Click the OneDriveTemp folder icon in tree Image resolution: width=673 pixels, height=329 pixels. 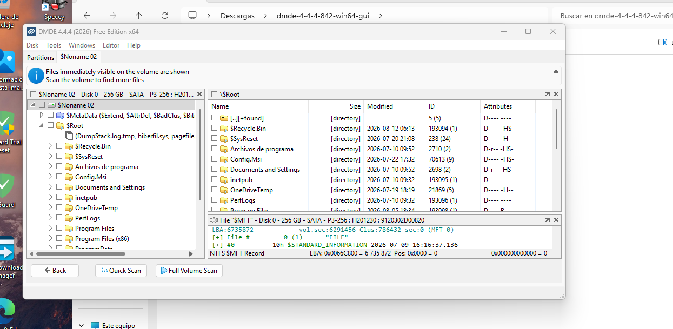69,207
